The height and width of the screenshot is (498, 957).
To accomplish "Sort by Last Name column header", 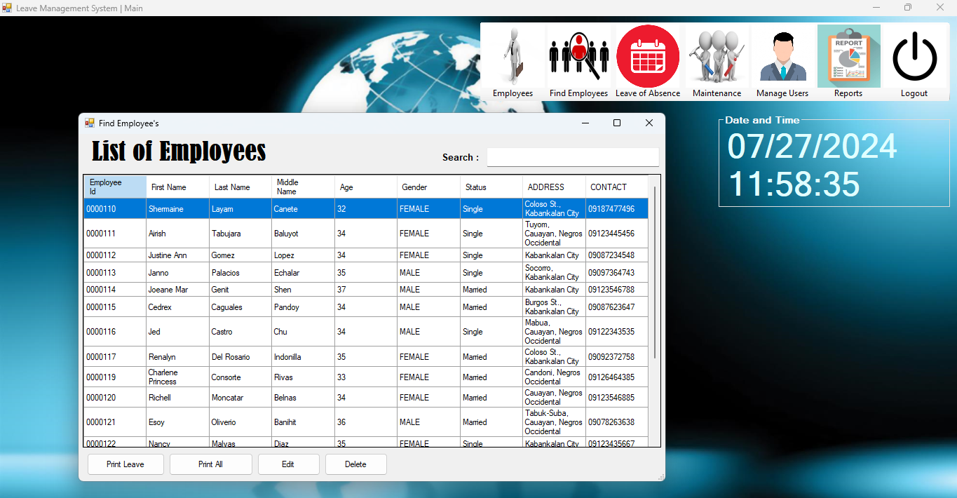I will (239, 187).
